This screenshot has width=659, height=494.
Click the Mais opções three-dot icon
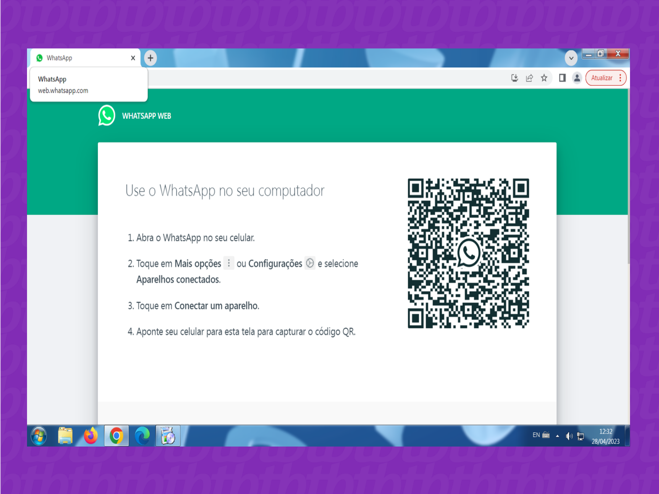coord(229,263)
